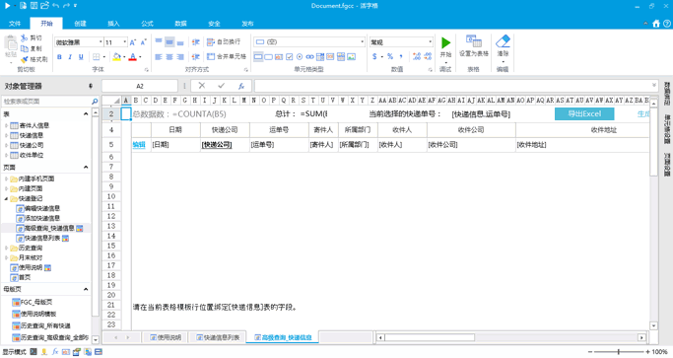Click the increase decimal places icon
This screenshot has height=358, width=673.
pyautogui.click(x=417, y=56)
